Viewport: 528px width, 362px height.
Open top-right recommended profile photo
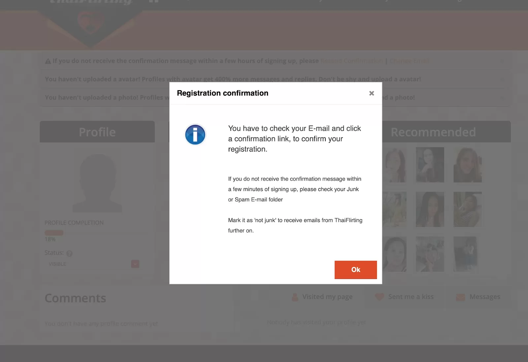click(x=467, y=165)
